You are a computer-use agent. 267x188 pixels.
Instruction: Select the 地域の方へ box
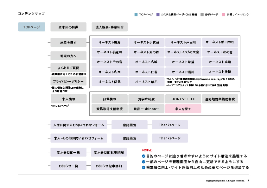tap(68, 56)
